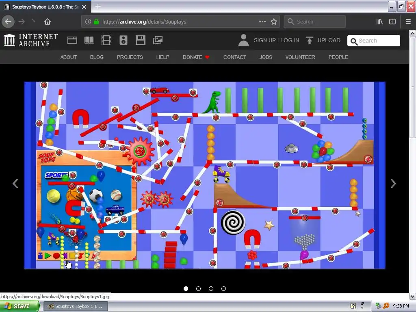The width and height of the screenshot is (416, 312).
Task: Open the DONATE menu item
Action: pos(196,57)
